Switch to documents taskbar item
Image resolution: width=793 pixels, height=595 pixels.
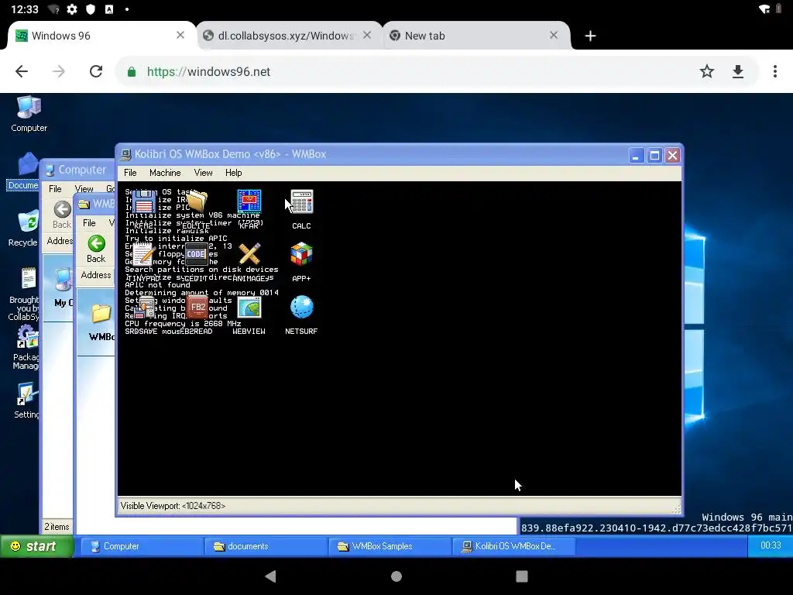pyautogui.click(x=266, y=546)
